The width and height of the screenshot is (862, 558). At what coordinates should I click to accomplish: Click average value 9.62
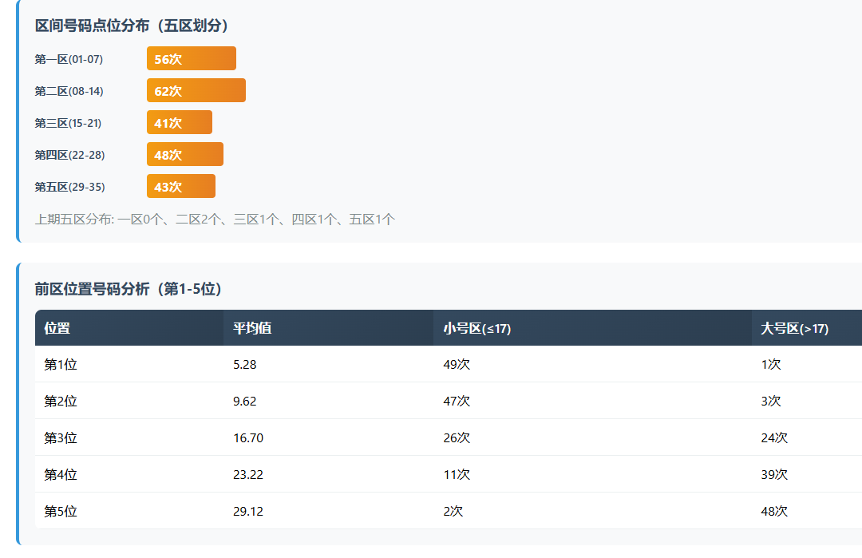pyautogui.click(x=245, y=401)
